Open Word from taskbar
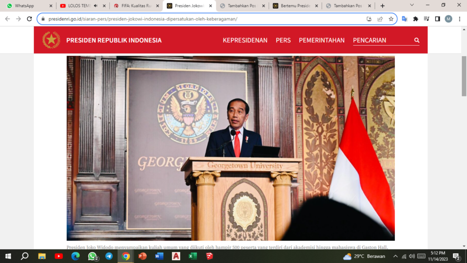467x263 pixels. pos(159,256)
